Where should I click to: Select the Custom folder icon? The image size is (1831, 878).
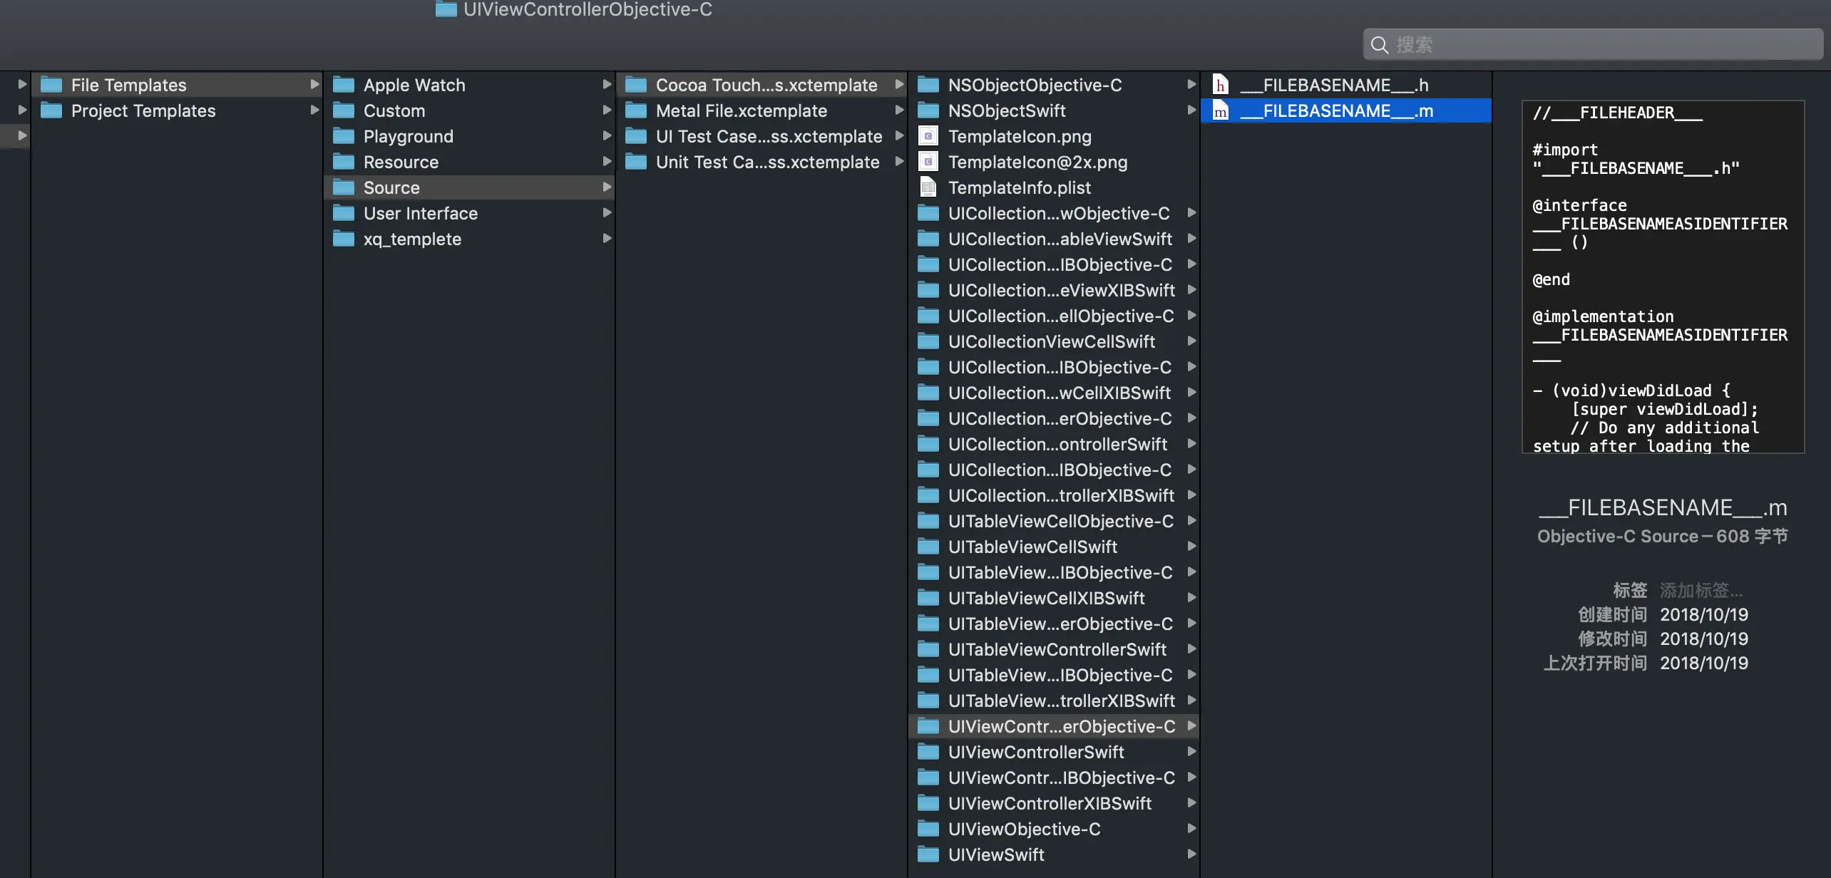344,110
